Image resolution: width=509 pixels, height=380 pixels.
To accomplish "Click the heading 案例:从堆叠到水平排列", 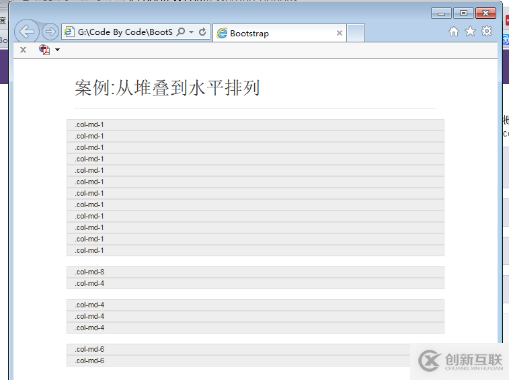I will pos(167,88).
